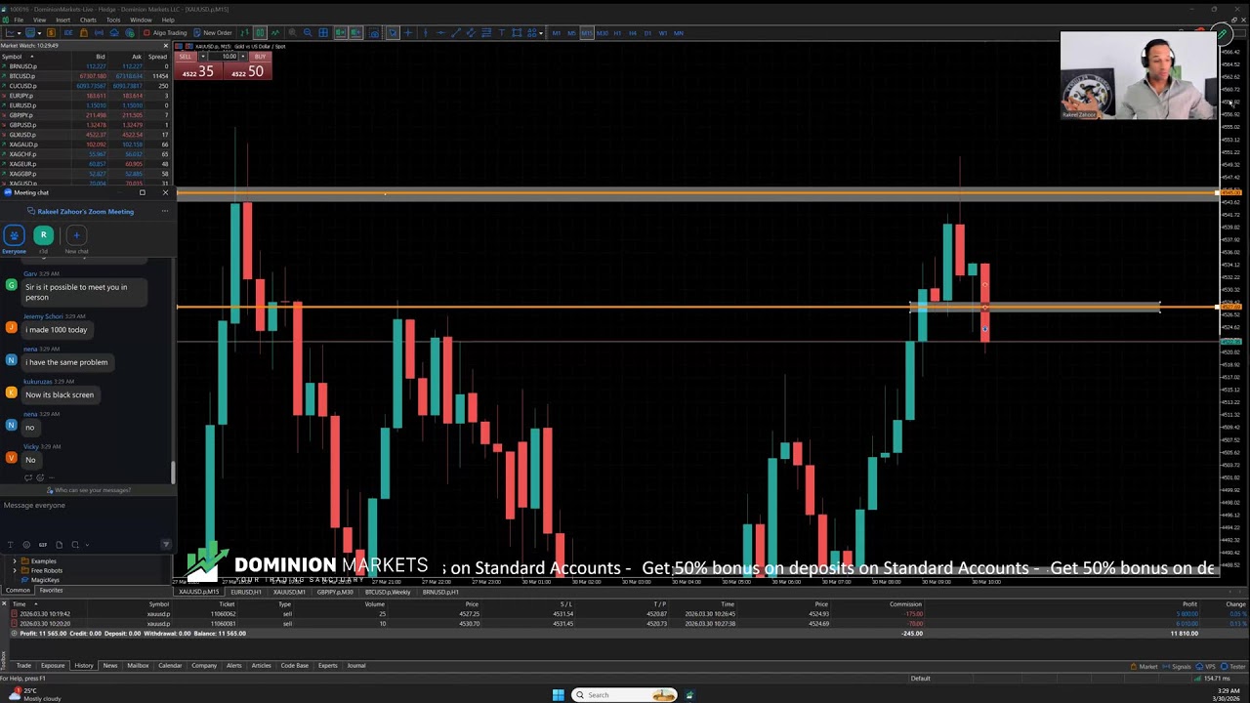Click the zoom out chart icon
This screenshot has width=1250, height=703.
308,32
